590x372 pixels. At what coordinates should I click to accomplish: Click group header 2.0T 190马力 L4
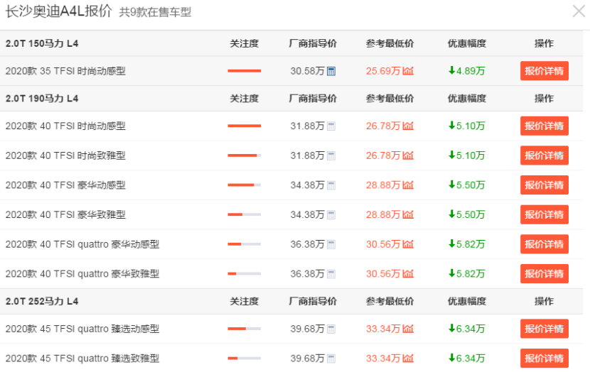tap(42, 99)
